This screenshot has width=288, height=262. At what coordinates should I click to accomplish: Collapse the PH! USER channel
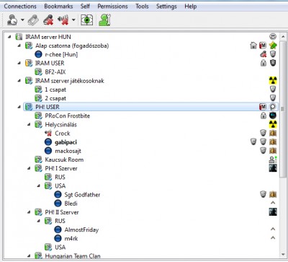pyautogui.click(x=19, y=107)
